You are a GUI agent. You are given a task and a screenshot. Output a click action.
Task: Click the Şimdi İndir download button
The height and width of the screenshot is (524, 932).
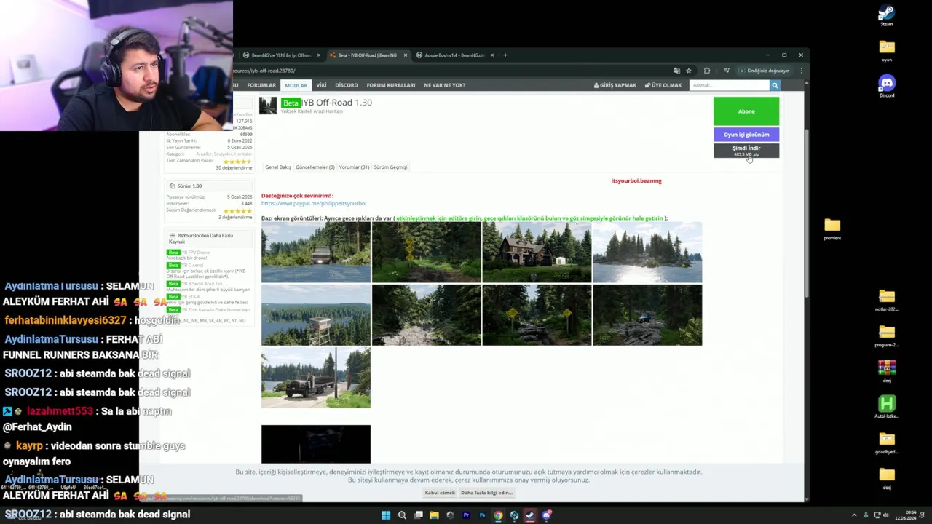click(x=746, y=151)
